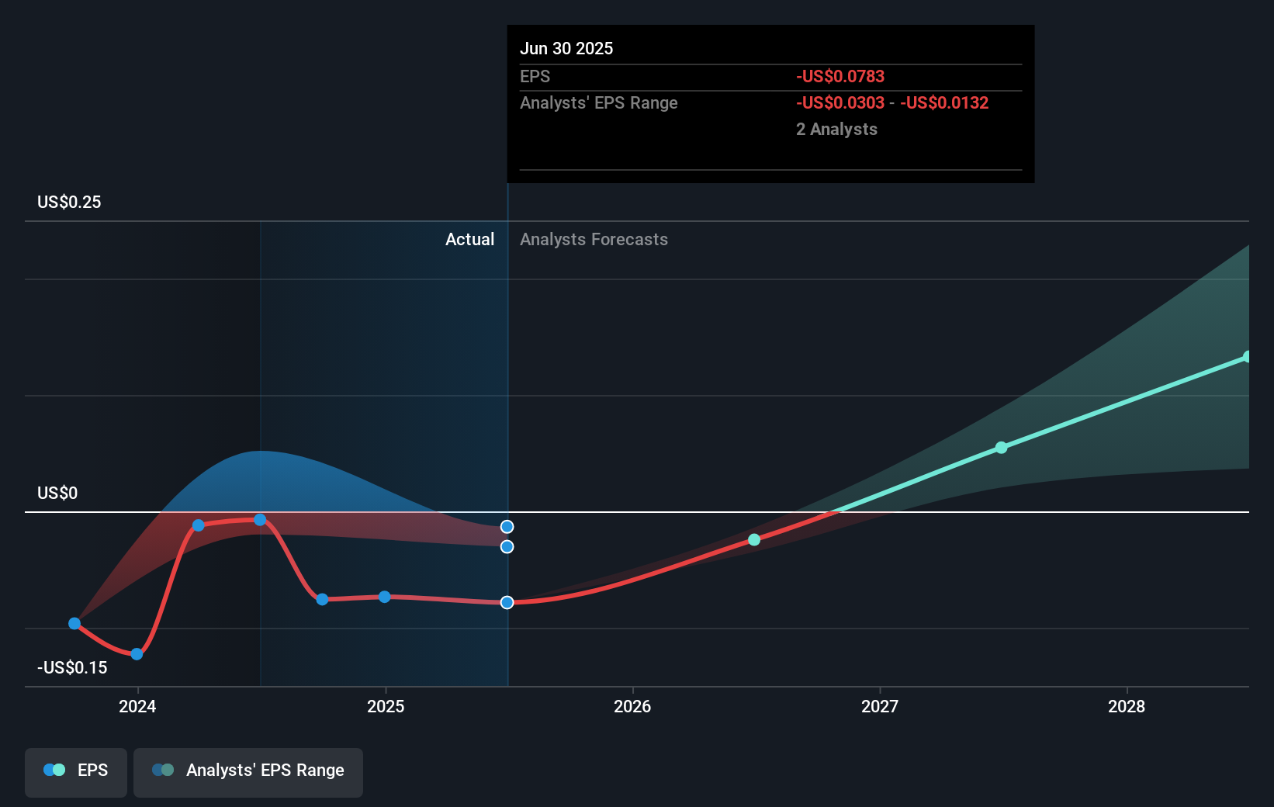Click the 2024 x-axis label
Screen dimensions: 1274x807
pyautogui.click(x=137, y=706)
